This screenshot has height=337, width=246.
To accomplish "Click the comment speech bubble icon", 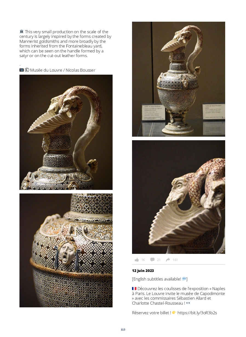I will pos(152,260).
